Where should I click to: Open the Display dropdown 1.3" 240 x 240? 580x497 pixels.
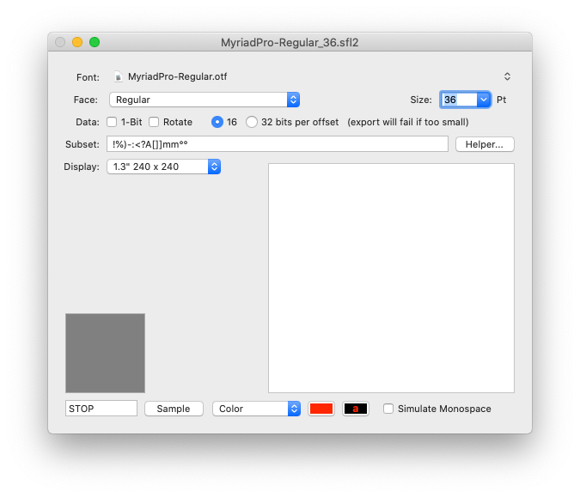164,167
